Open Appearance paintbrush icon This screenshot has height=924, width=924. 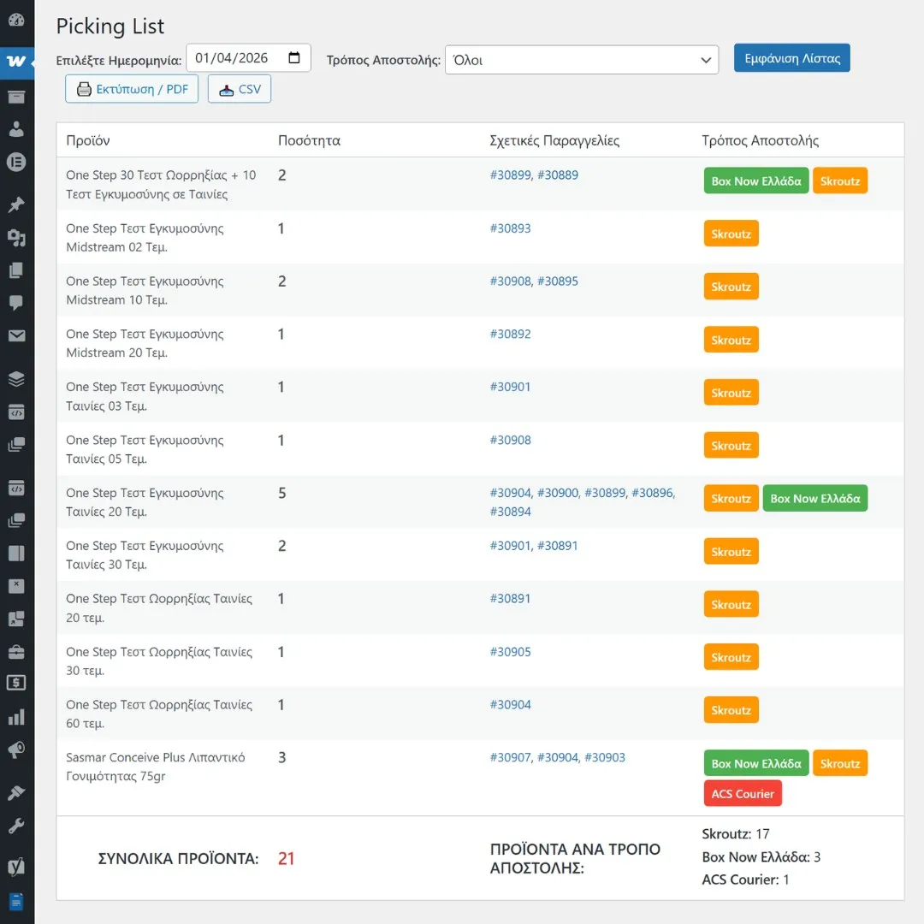[16, 792]
